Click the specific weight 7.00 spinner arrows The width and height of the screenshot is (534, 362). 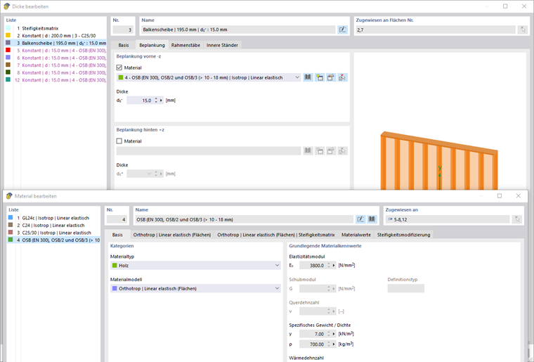pos(329,334)
